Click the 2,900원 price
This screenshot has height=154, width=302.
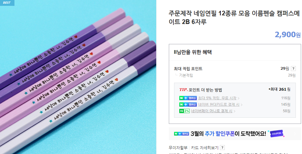pos(288,34)
